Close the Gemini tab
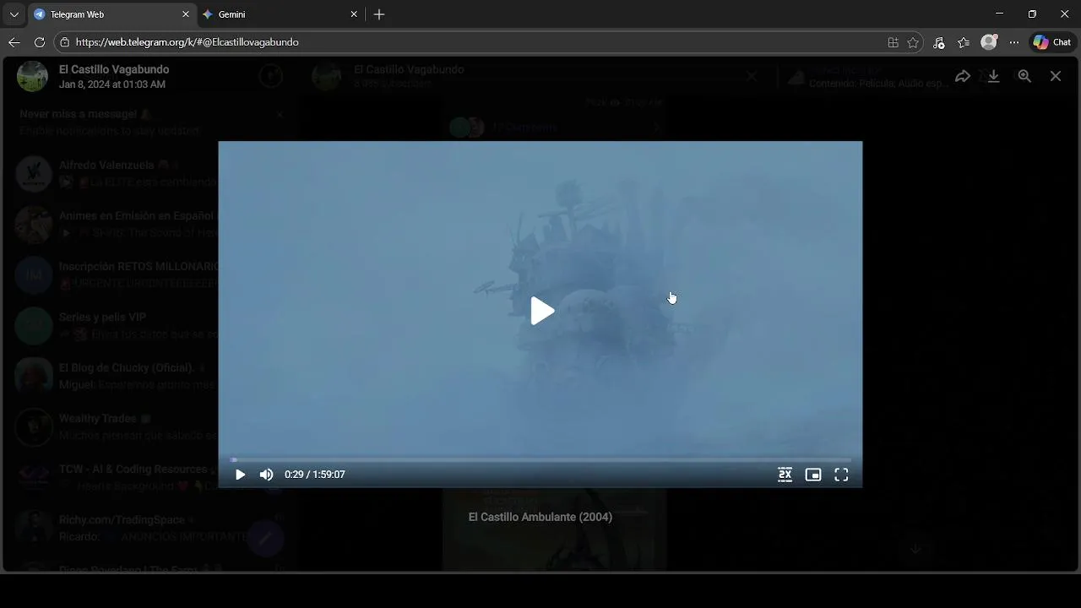 (x=354, y=14)
